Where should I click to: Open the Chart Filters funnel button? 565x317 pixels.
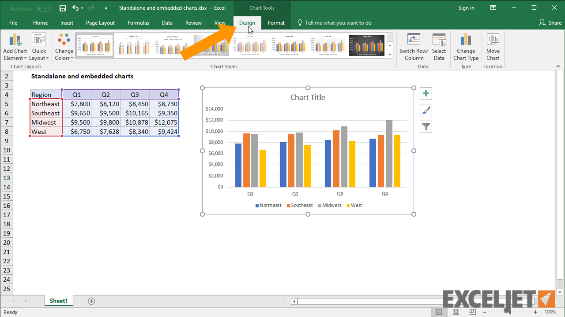pyautogui.click(x=426, y=127)
